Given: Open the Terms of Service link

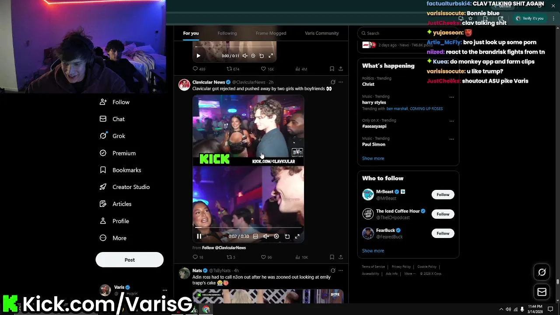Looking at the screenshot, I should coord(373,267).
